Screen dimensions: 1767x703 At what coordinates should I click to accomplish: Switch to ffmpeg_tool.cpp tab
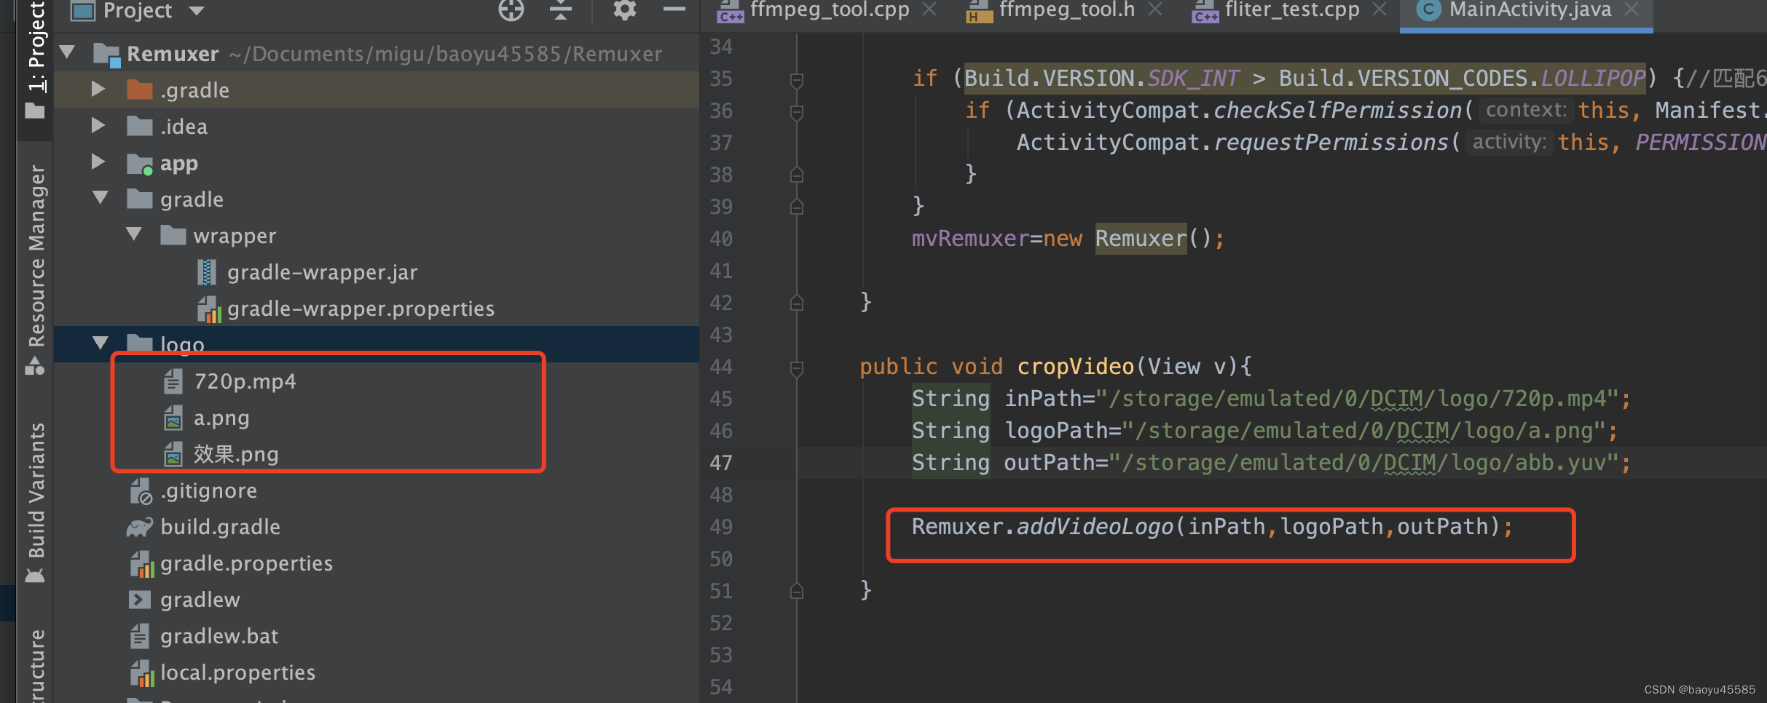tap(830, 10)
